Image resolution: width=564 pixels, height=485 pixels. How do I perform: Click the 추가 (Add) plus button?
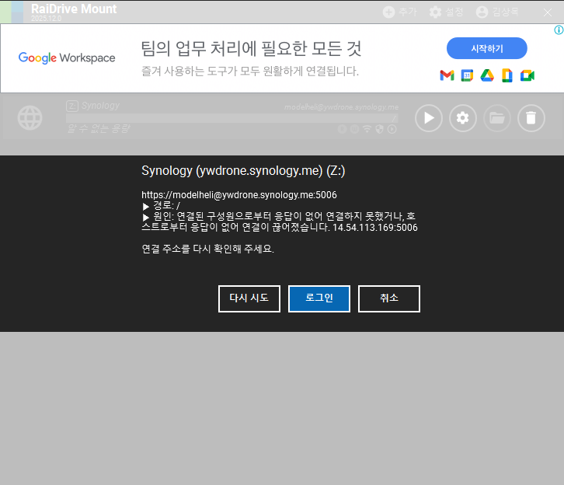point(399,12)
